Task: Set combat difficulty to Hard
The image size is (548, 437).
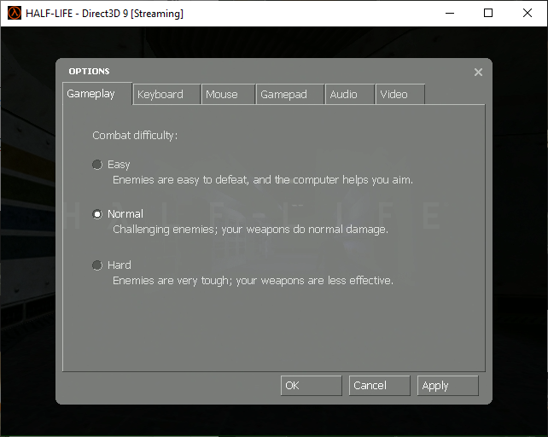Action: point(97,265)
